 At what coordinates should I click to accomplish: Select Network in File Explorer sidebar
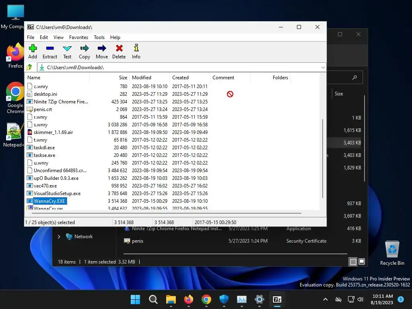[x=79, y=237]
